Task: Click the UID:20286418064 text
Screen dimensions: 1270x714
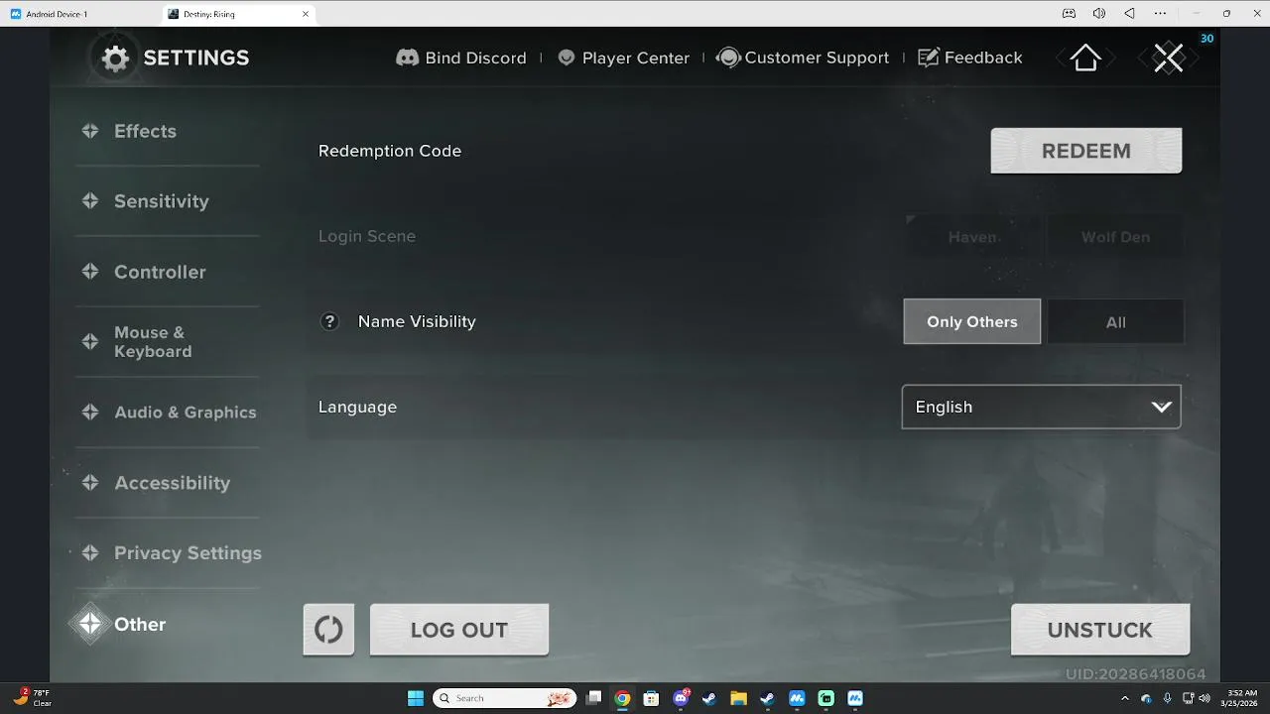Action: 1135,674
